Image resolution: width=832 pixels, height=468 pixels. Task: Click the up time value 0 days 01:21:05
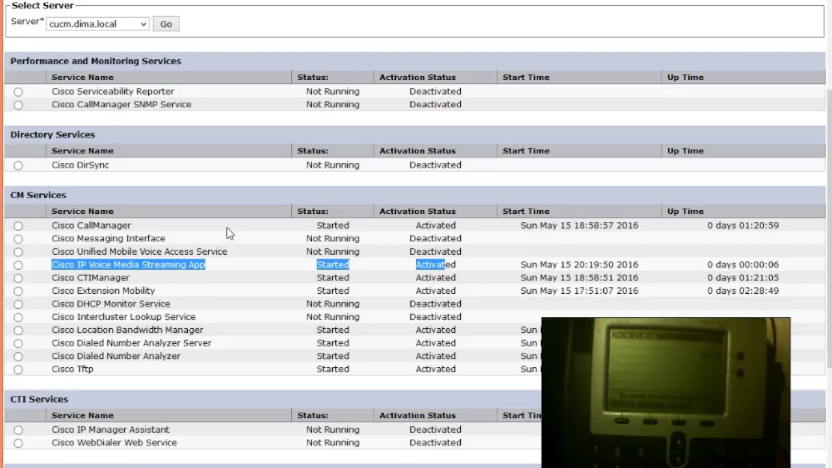click(743, 278)
